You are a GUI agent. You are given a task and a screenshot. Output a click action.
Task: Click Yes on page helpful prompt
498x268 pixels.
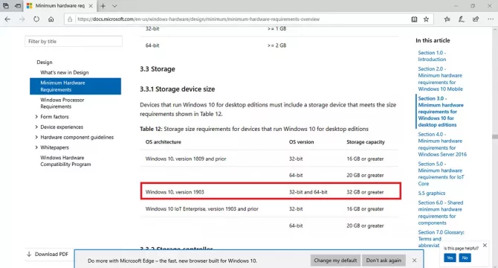(x=450, y=258)
